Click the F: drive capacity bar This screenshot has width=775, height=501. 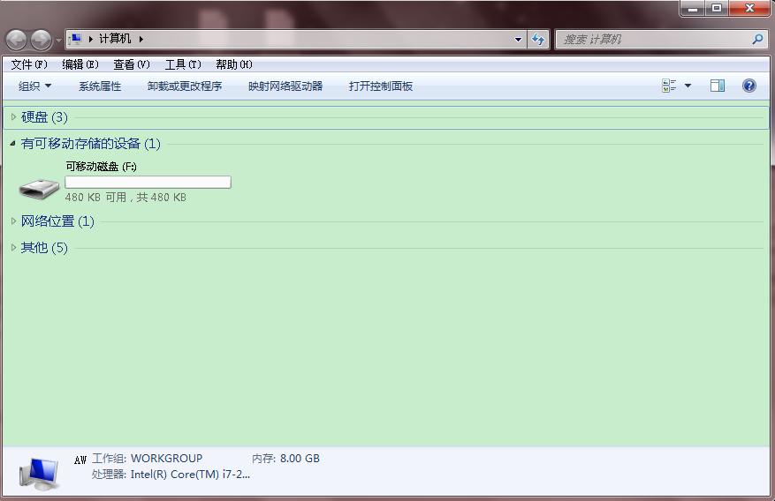click(x=148, y=182)
